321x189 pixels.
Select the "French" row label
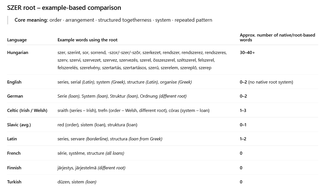14,153
